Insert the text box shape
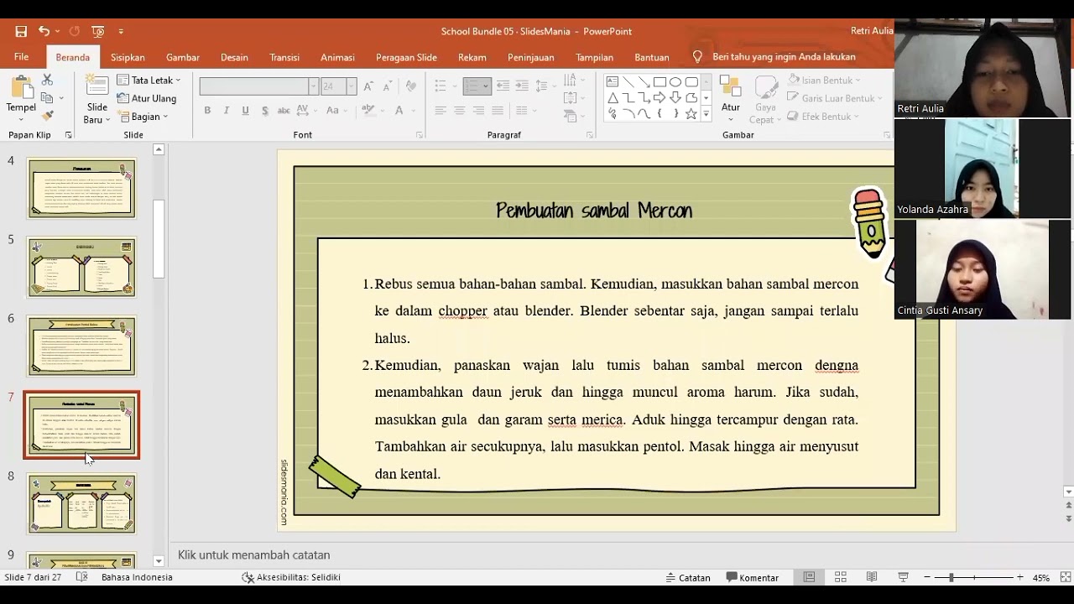Image resolution: width=1074 pixels, height=604 pixels. pyautogui.click(x=613, y=82)
